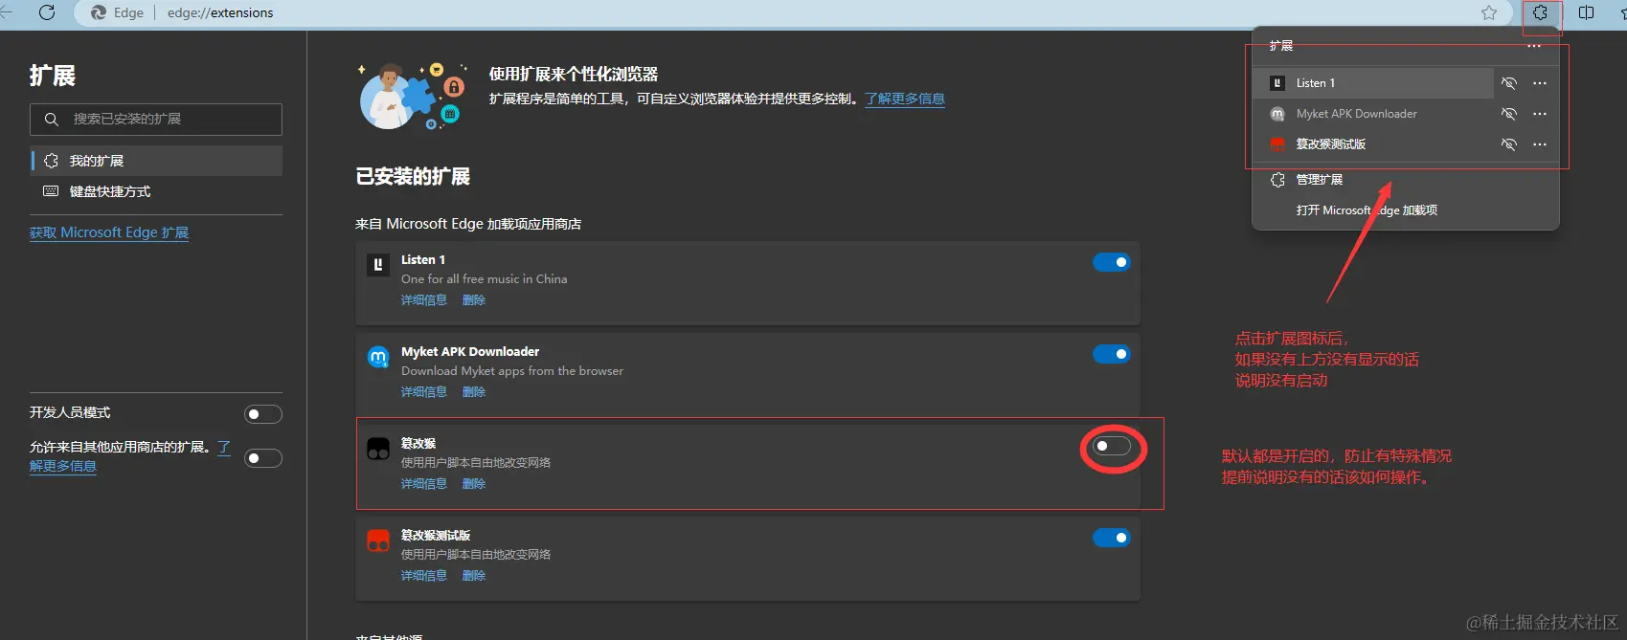The image size is (1627, 640).
Task: Click 'One for all free music in China' text
Action: 485,279
